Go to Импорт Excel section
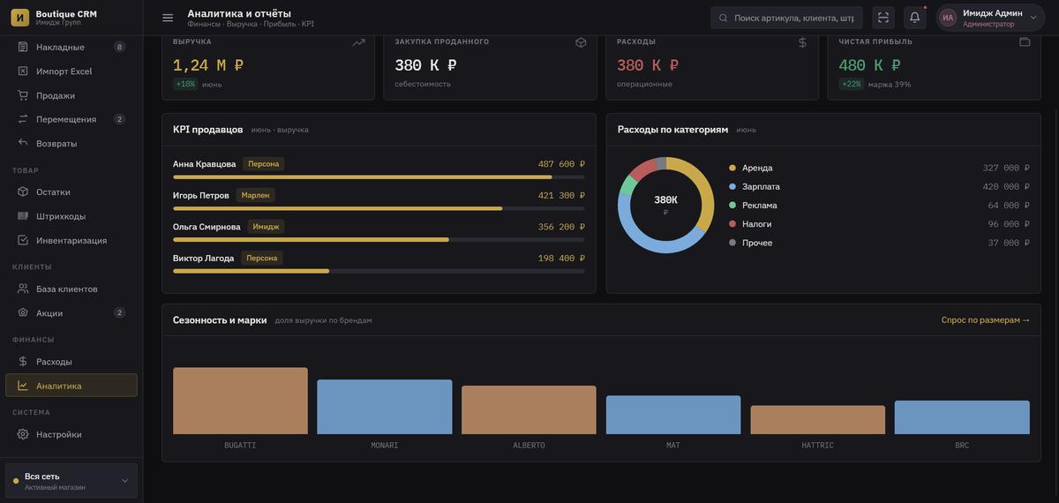 pos(71,71)
